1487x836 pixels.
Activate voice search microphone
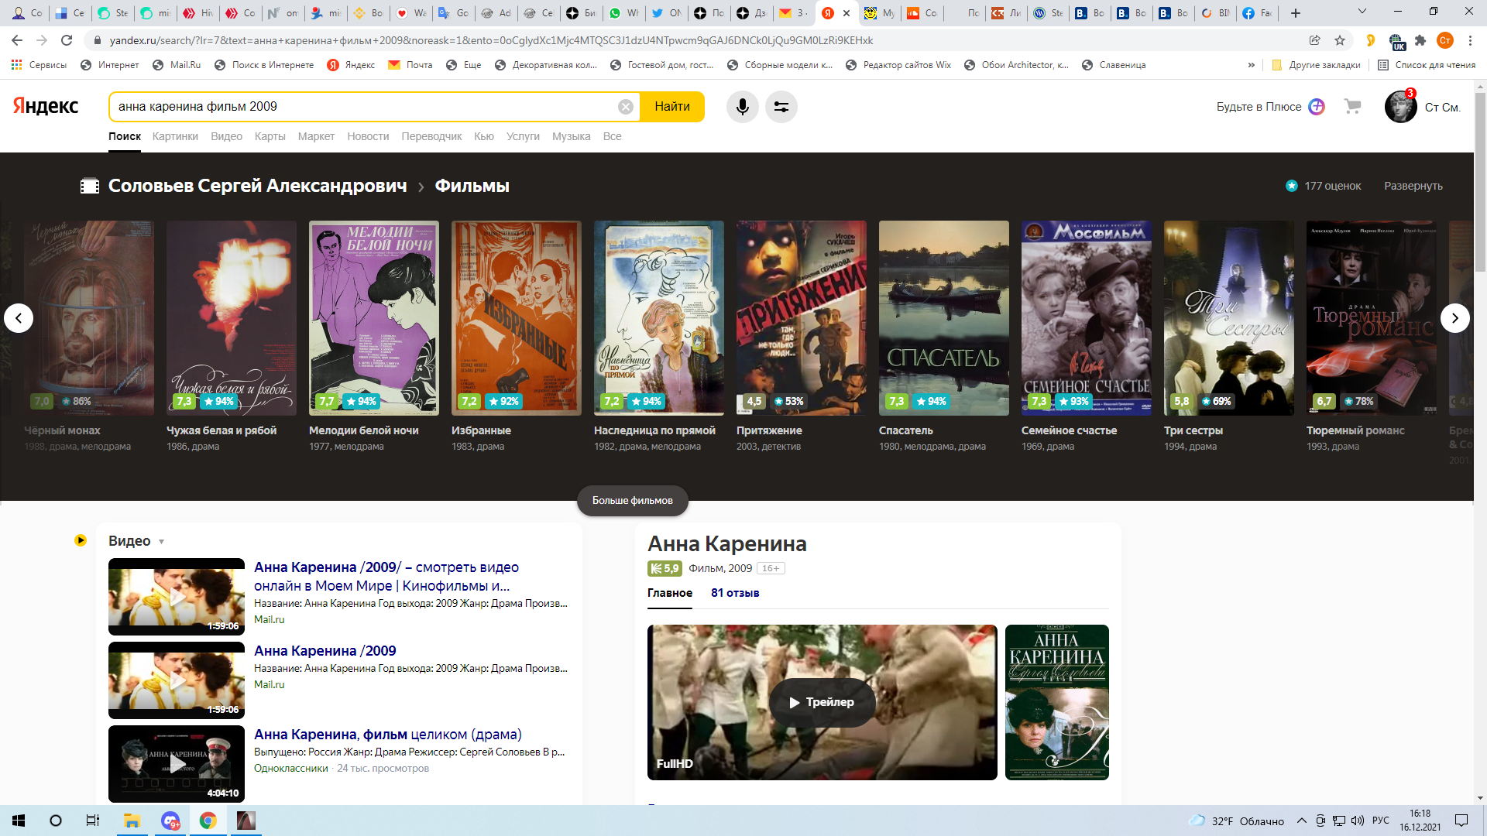pyautogui.click(x=742, y=107)
